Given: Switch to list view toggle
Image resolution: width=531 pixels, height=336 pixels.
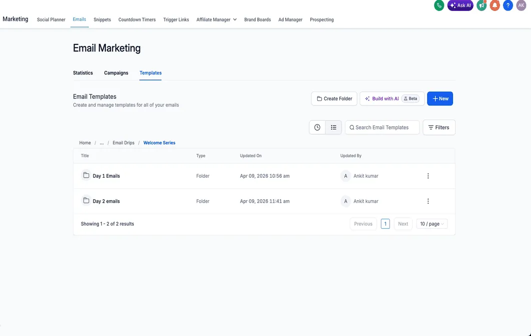Looking at the screenshot, I should (x=334, y=127).
